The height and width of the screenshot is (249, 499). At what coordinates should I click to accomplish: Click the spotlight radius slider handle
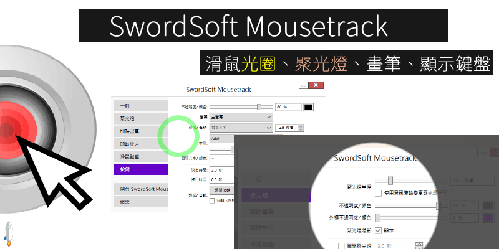coord(390,181)
